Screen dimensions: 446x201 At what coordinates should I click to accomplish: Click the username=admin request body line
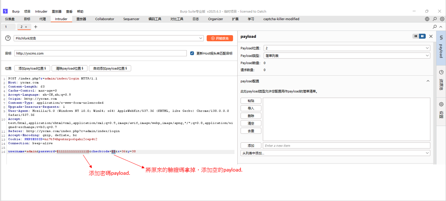click(72, 151)
